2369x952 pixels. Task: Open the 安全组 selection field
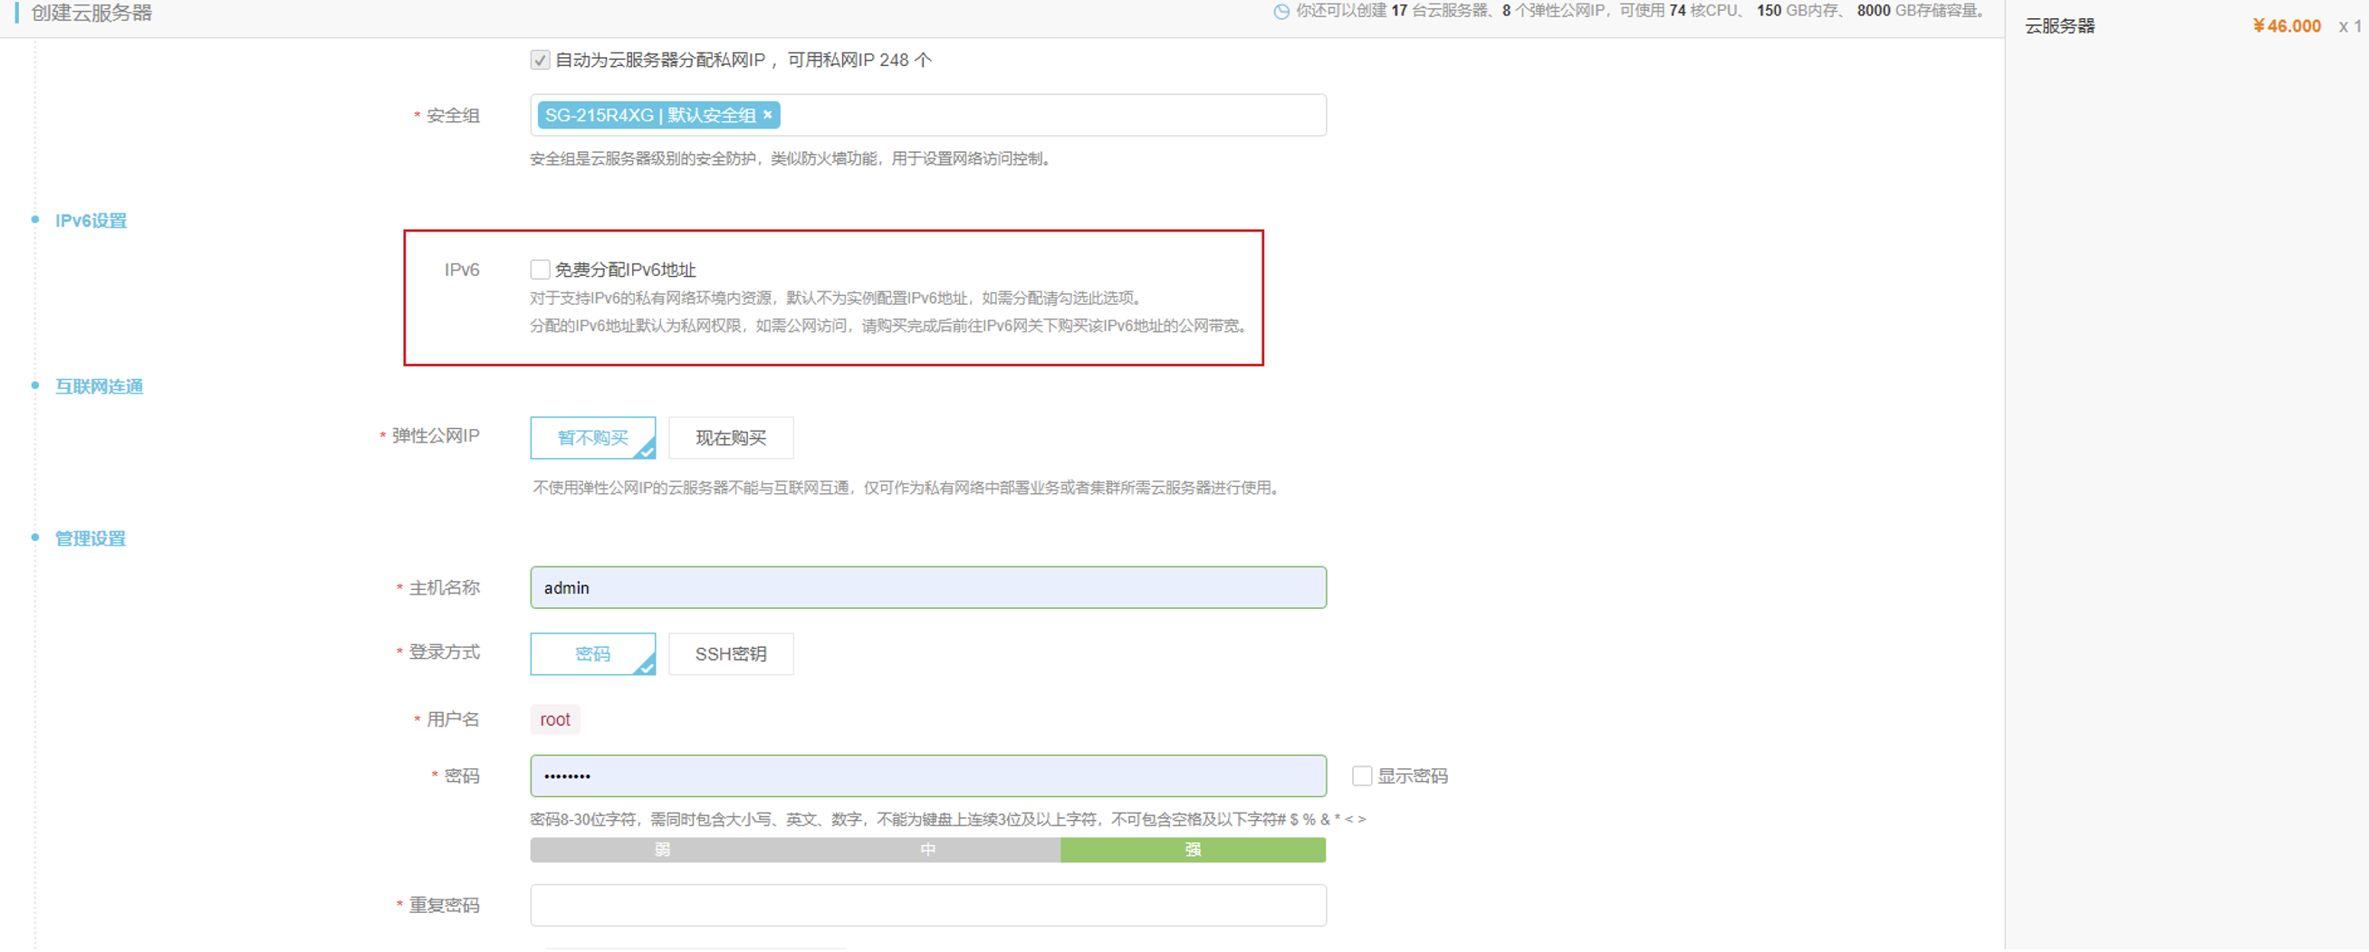1049,116
